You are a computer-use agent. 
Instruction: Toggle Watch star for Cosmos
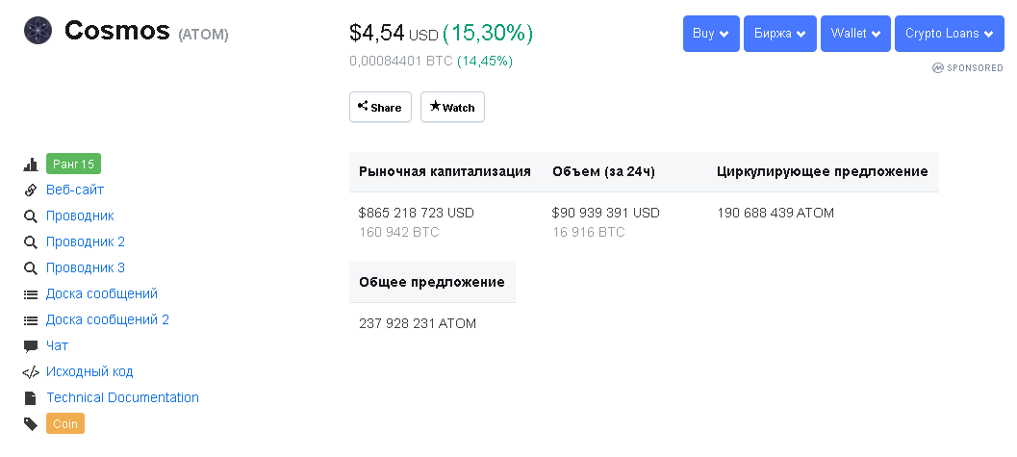(x=452, y=107)
